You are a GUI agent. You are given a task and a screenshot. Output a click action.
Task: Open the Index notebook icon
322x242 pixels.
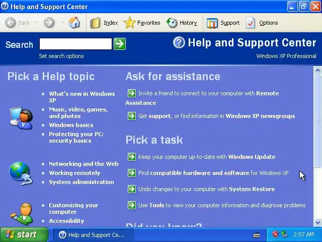click(95, 23)
